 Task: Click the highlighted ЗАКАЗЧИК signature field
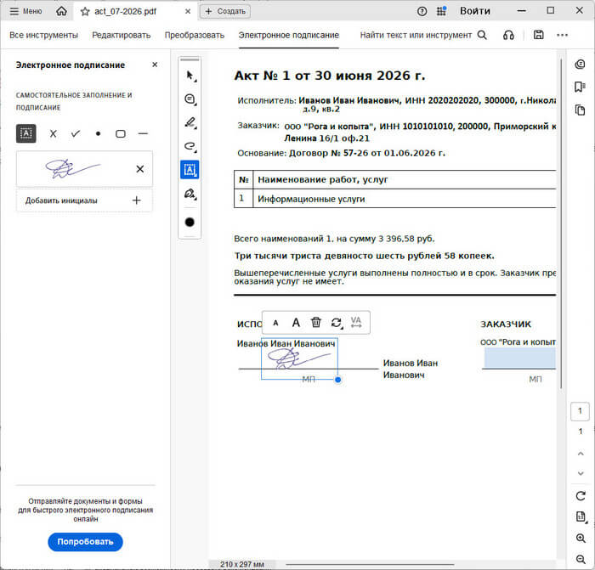pos(520,358)
